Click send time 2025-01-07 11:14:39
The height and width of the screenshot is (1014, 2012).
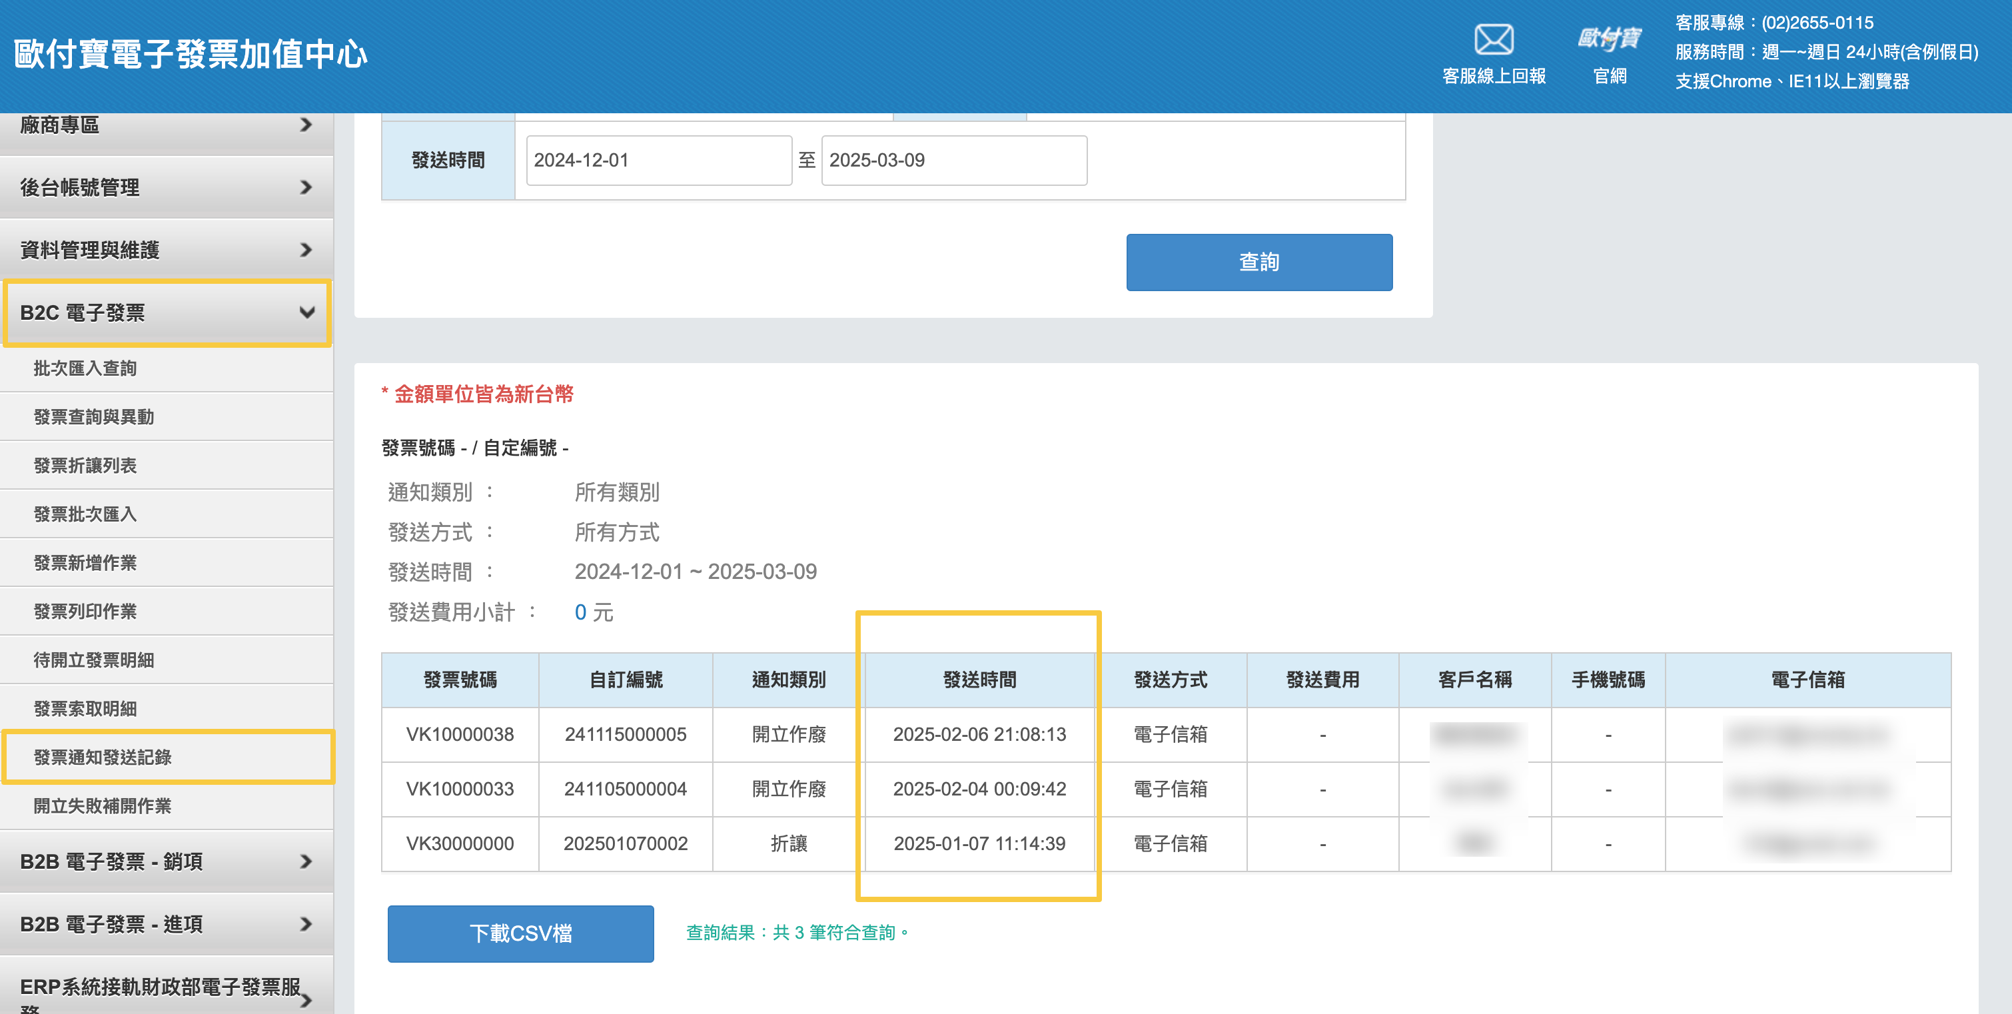979,843
